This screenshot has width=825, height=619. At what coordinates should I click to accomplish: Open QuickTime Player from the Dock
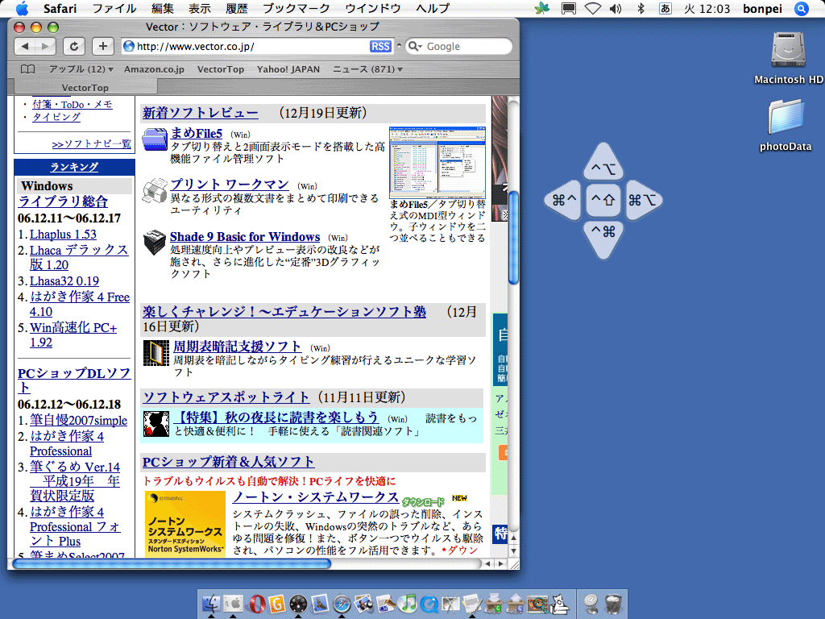[x=429, y=604]
